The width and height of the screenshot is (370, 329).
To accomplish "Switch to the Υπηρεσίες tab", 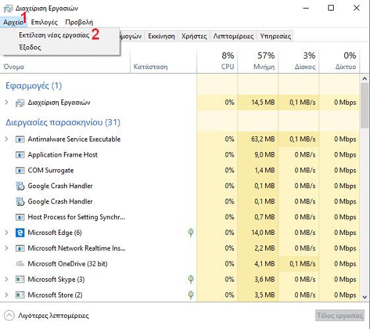I will (275, 36).
